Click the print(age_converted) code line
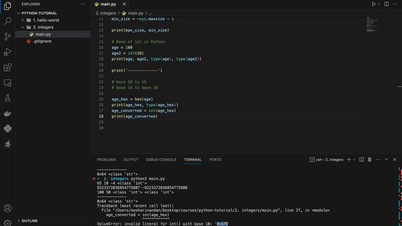Viewport: 402px width, 226px height. [x=134, y=116]
